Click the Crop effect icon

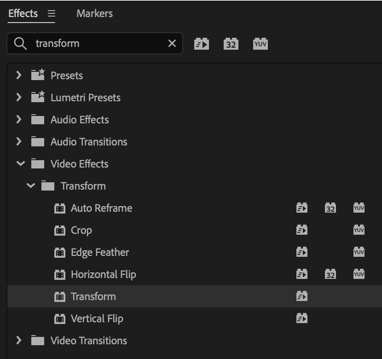[x=60, y=230]
